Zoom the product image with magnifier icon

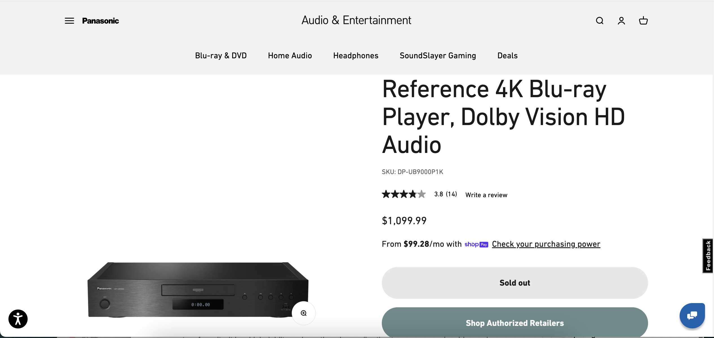coord(303,313)
